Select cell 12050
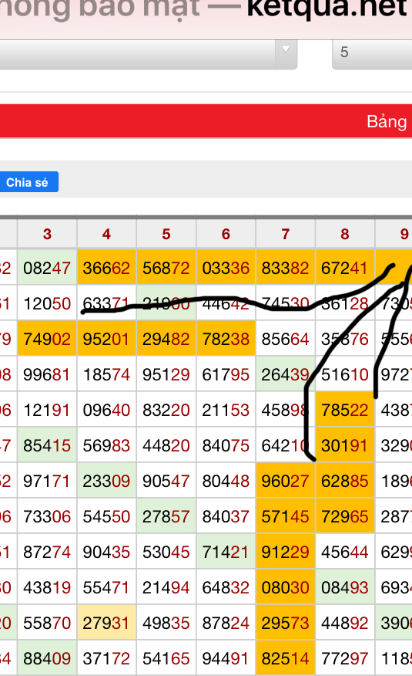412x676 pixels. pos(47,303)
